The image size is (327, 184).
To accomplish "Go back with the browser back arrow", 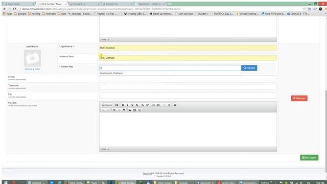I will (5, 9).
